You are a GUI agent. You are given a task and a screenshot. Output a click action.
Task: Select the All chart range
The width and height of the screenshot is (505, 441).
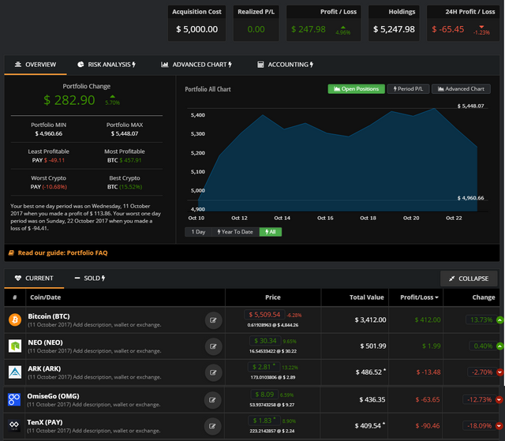tap(270, 231)
